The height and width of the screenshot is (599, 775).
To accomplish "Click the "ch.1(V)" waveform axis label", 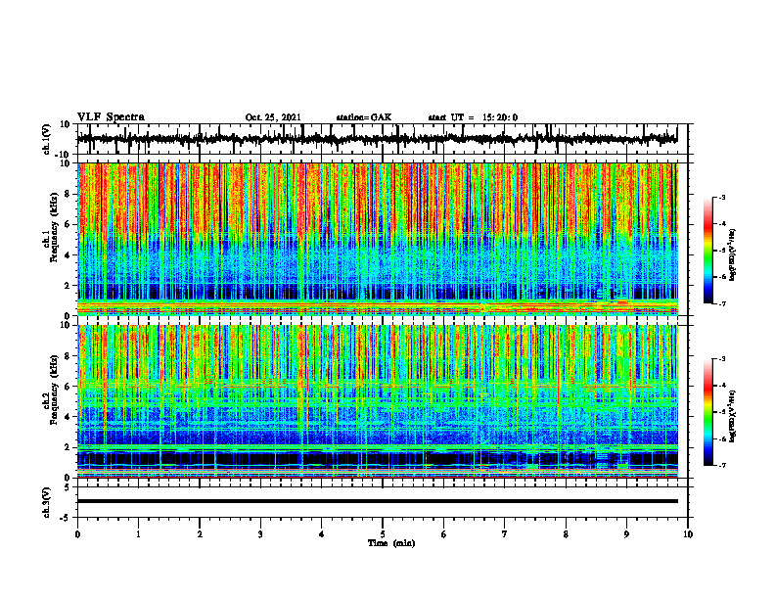I will click(x=47, y=139).
